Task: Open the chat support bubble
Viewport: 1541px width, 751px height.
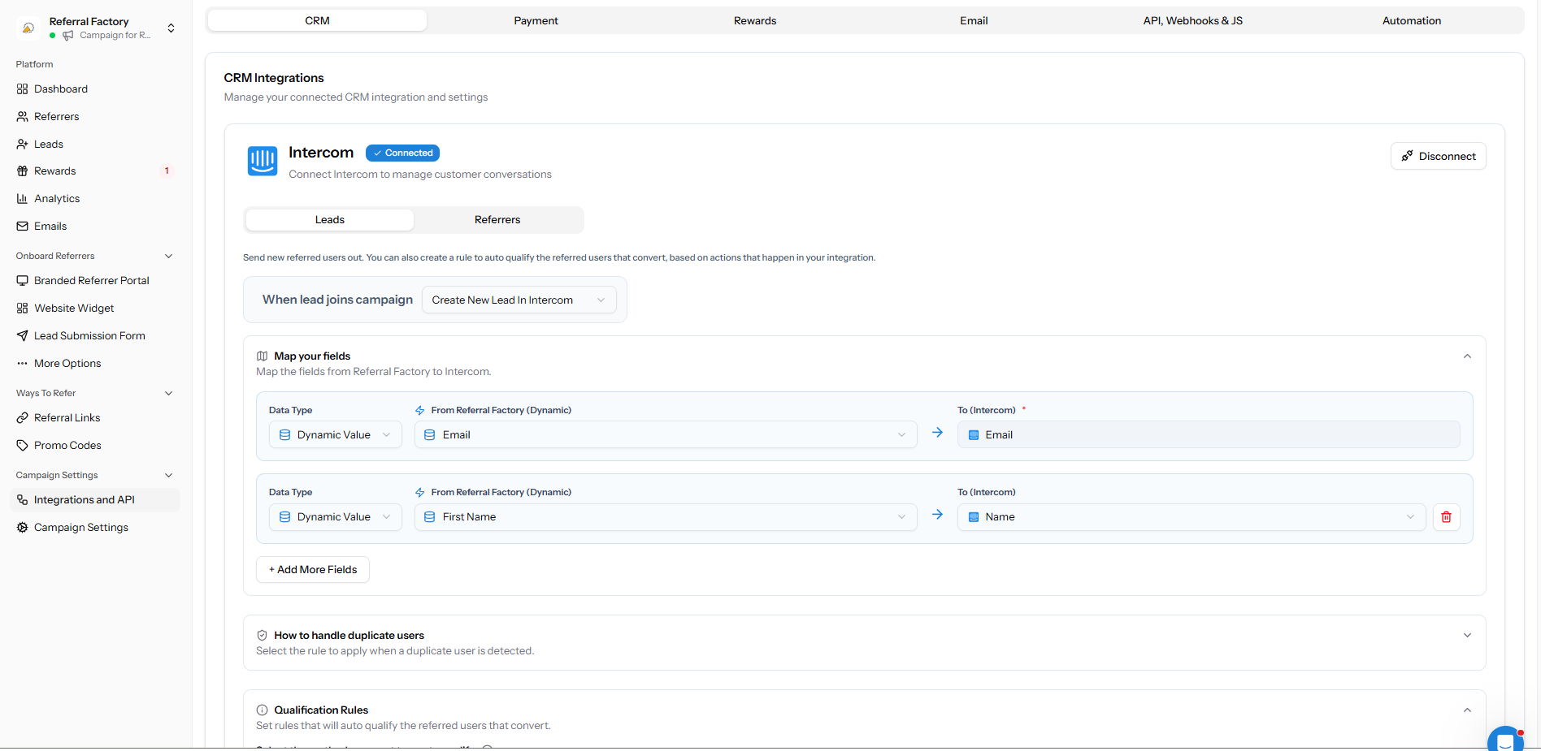Action: point(1506,739)
